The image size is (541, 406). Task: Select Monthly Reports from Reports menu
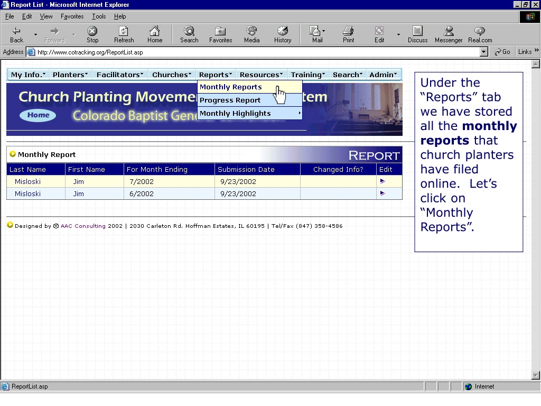click(x=250, y=87)
